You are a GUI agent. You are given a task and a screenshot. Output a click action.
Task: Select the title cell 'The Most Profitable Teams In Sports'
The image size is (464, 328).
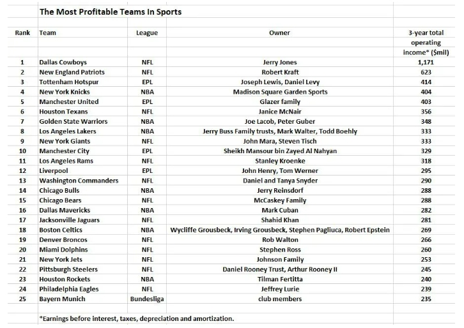coord(111,12)
